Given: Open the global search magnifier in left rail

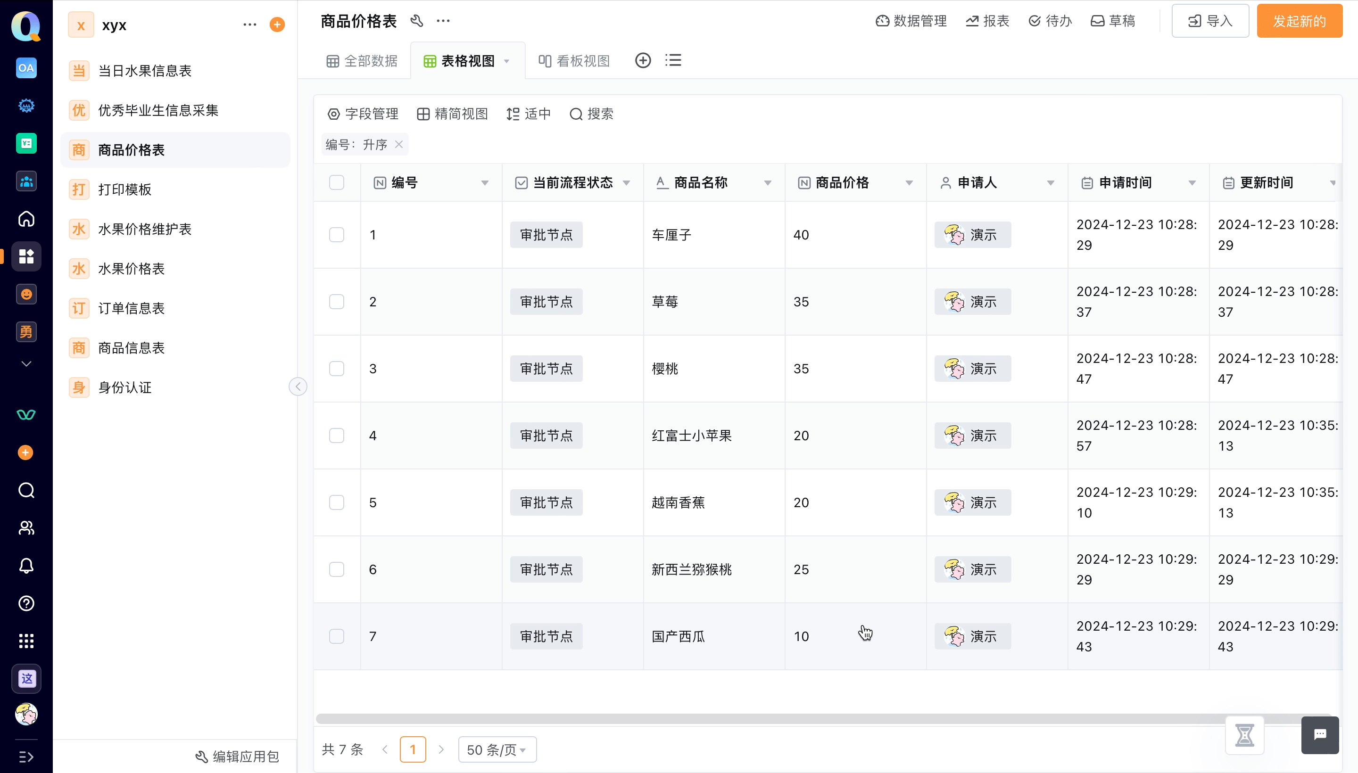Looking at the screenshot, I should click(26, 490).
